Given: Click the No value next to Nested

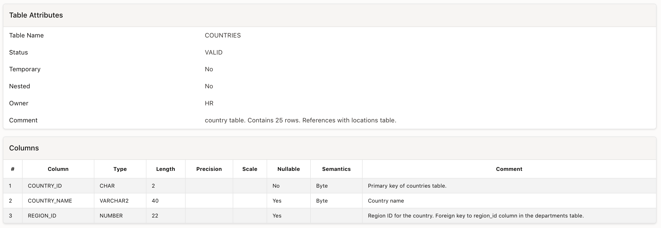Looking at the screenshot, I should coord(209,86).
